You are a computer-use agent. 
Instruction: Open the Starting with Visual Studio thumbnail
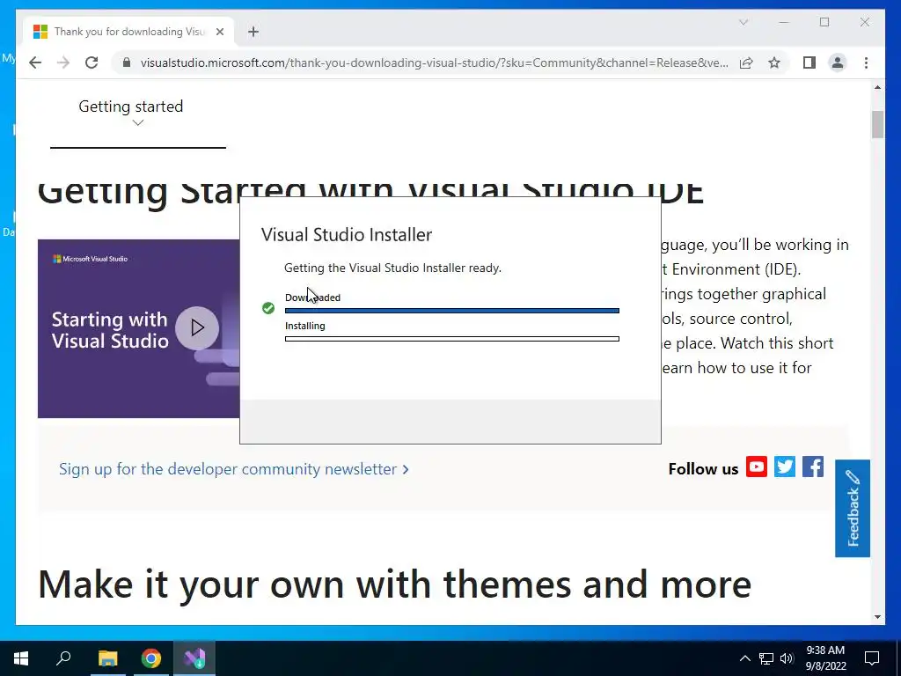pyautogui.click(x=138, y=329)
